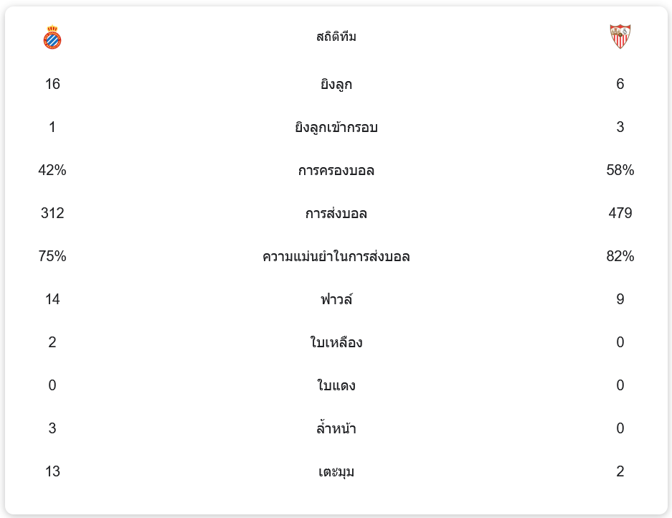Viewport: 672px width, 518px height.
Task: Click the ล้ำหน้า offsides label
Action: coord(336,429)
